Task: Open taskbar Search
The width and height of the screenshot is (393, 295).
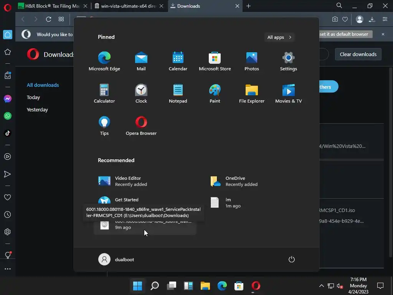Action: tap(155, 286)
